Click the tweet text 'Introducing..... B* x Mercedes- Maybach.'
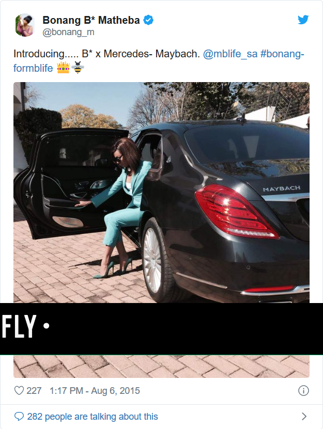Viewport: 323px width, 429px height. coord(106,54)
